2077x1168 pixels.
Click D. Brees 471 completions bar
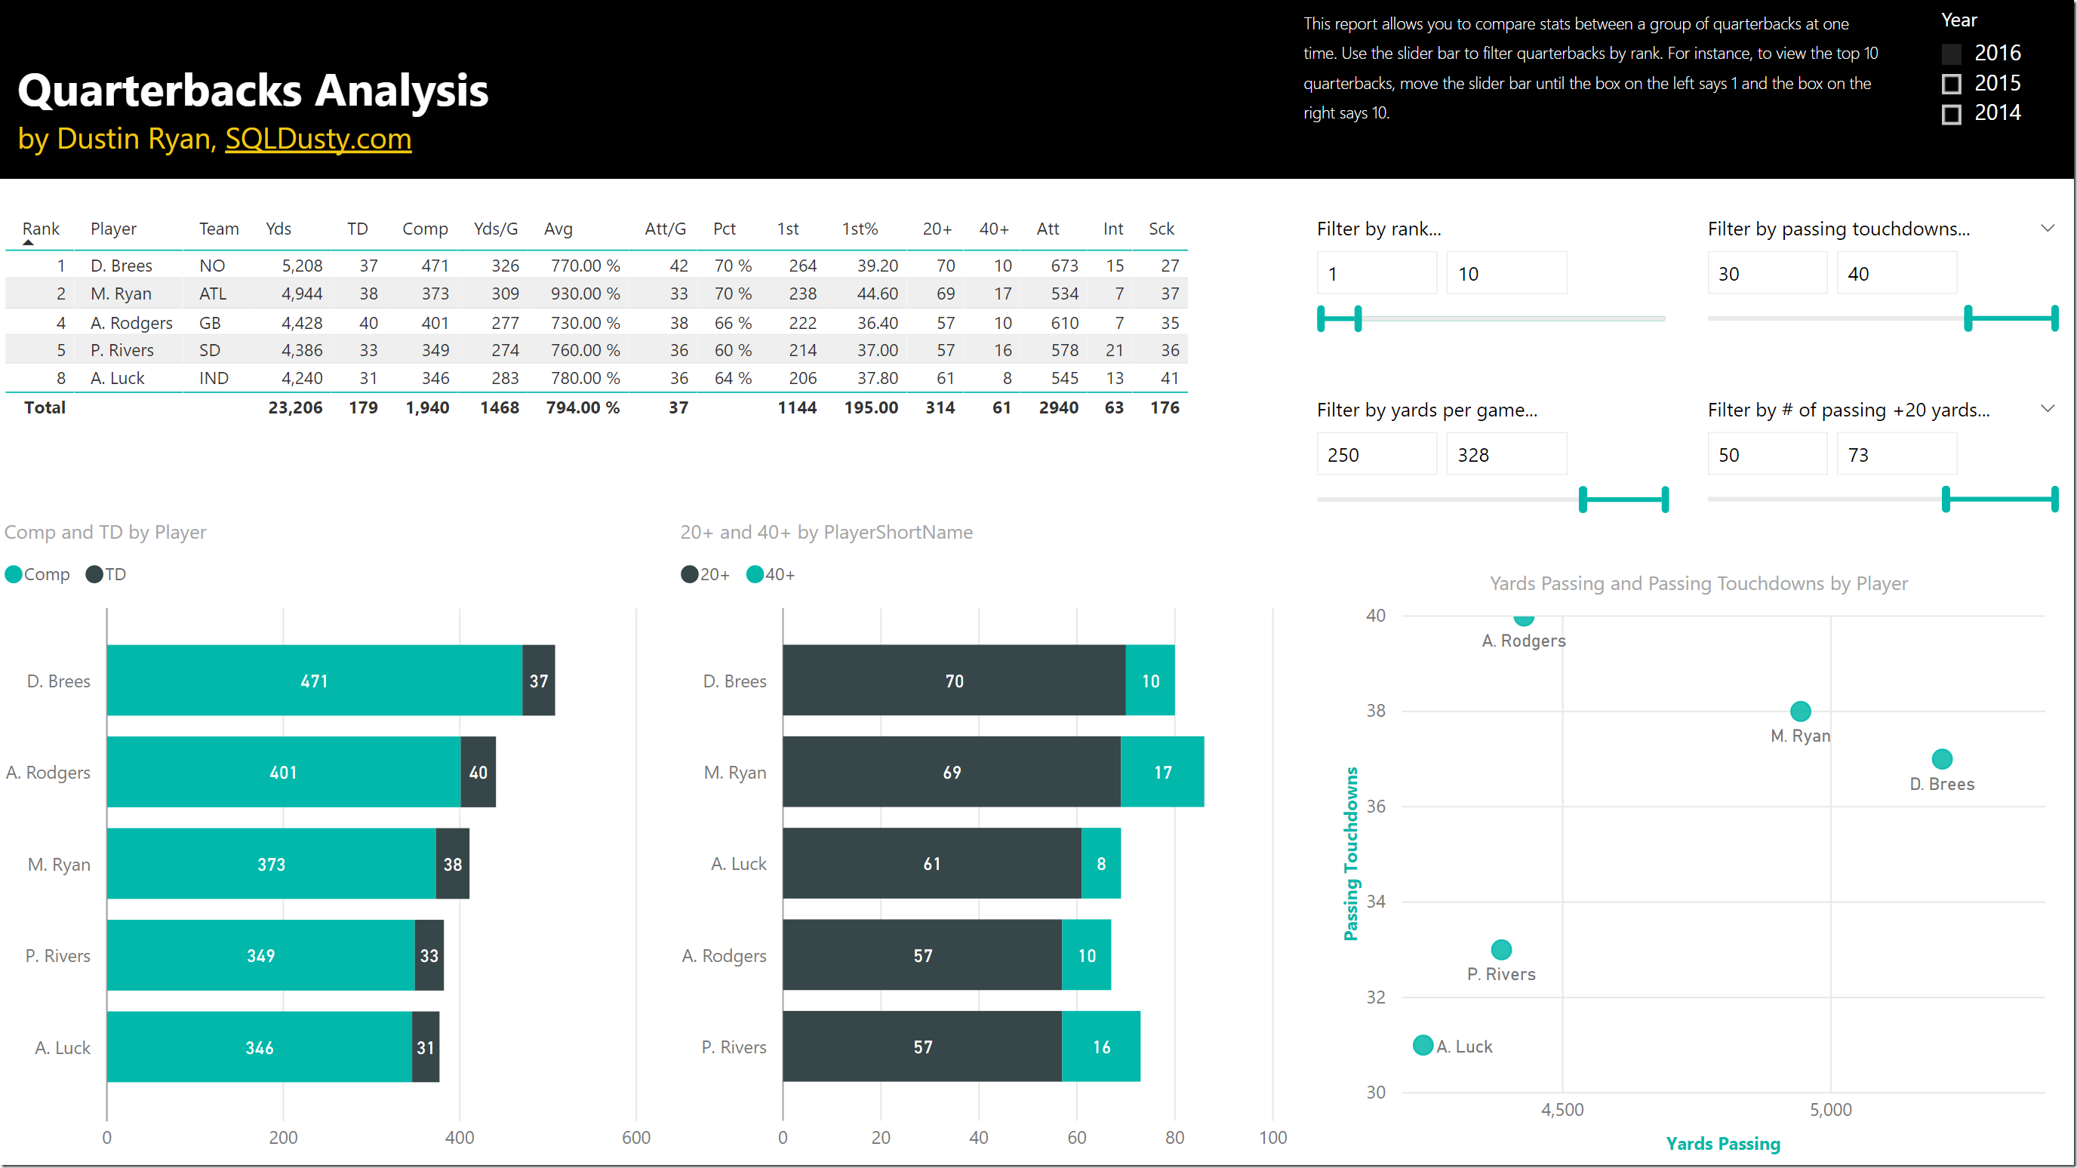click(x=314, y=681)
